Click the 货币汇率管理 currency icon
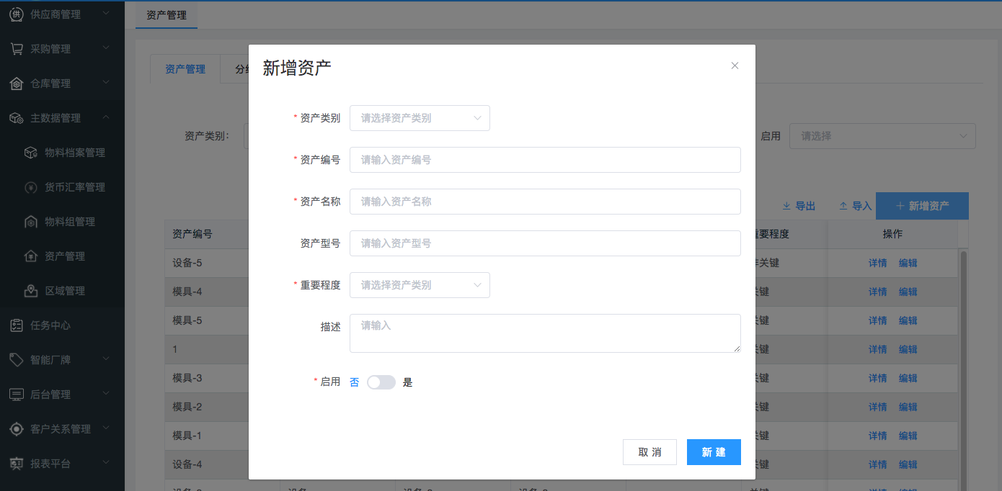 [30, 187]
